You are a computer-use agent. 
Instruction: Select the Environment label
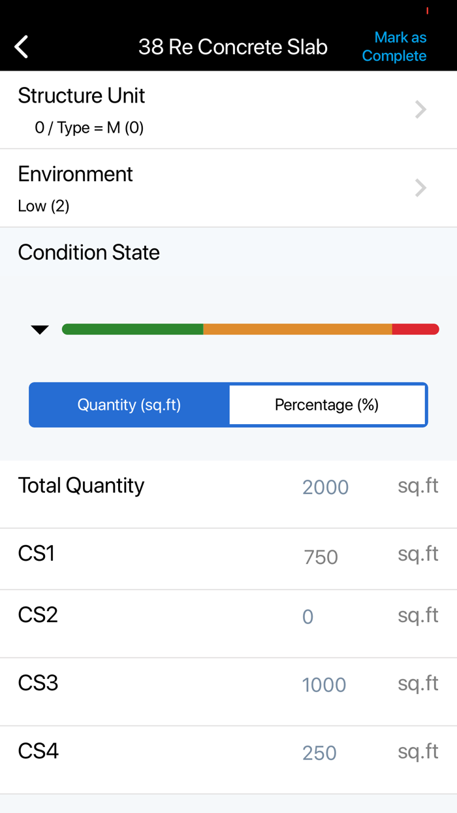75,174
